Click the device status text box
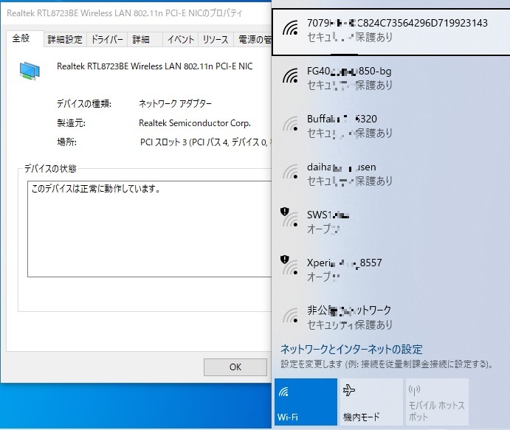Screen dimensions: 510x430 (x=149, y=229)
